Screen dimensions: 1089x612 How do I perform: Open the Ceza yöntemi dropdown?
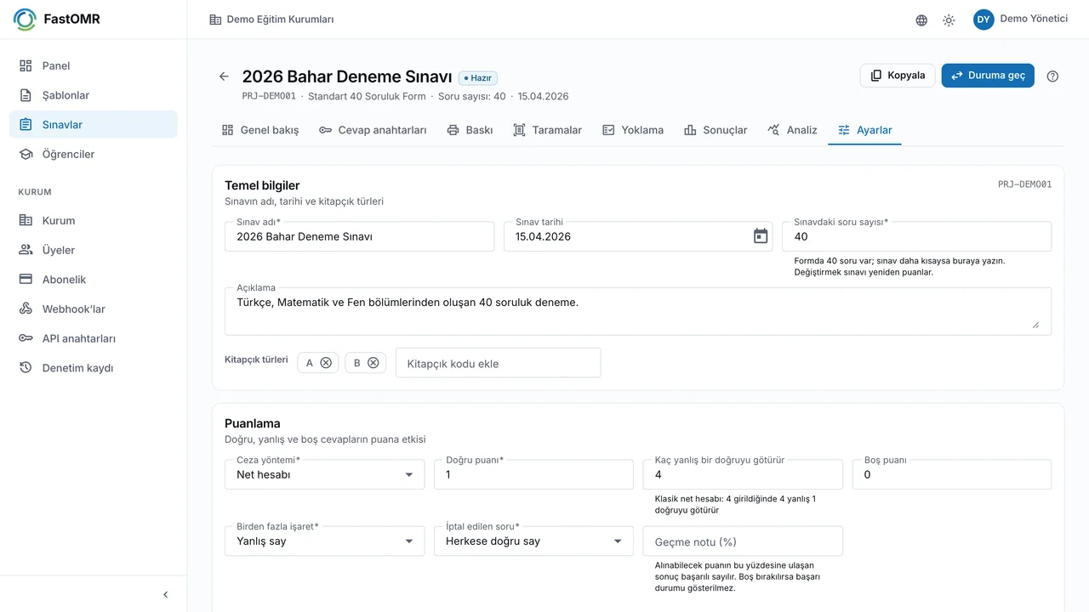[x=324, y=474]
